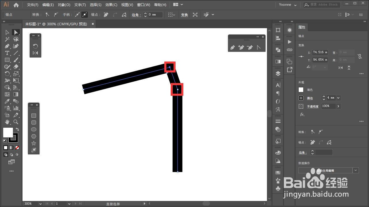Toggle constrain width and height proportions link

[x=359, y=56]
